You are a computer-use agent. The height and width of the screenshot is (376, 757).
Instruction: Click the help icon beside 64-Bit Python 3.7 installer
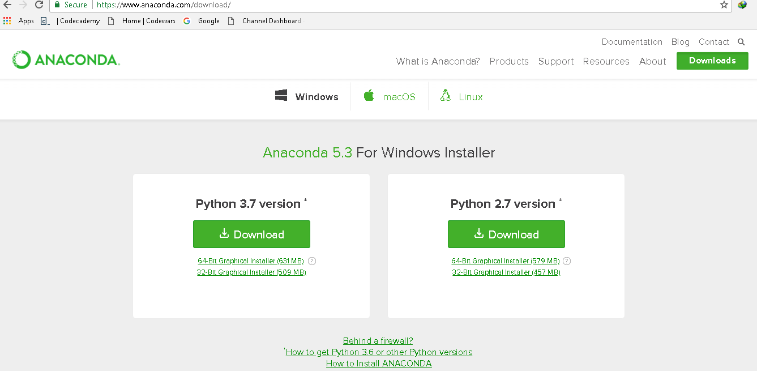(x=312, y=261)
